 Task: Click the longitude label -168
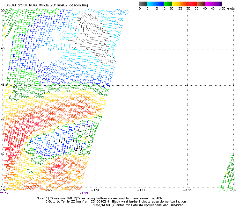pos(188,190)
